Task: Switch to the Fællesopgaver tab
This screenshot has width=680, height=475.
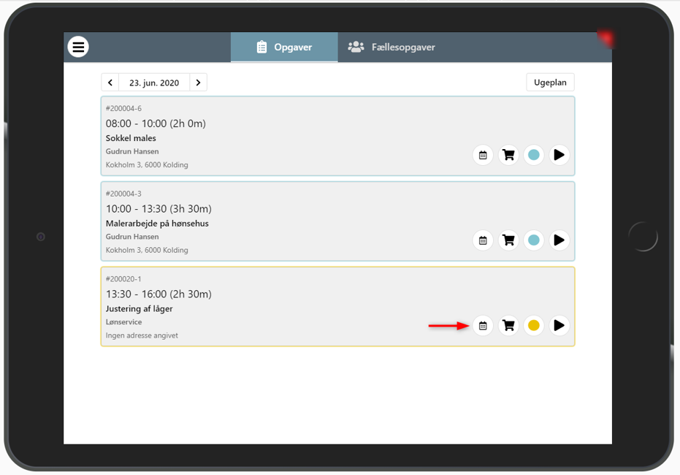Action: tap(392, 47)
